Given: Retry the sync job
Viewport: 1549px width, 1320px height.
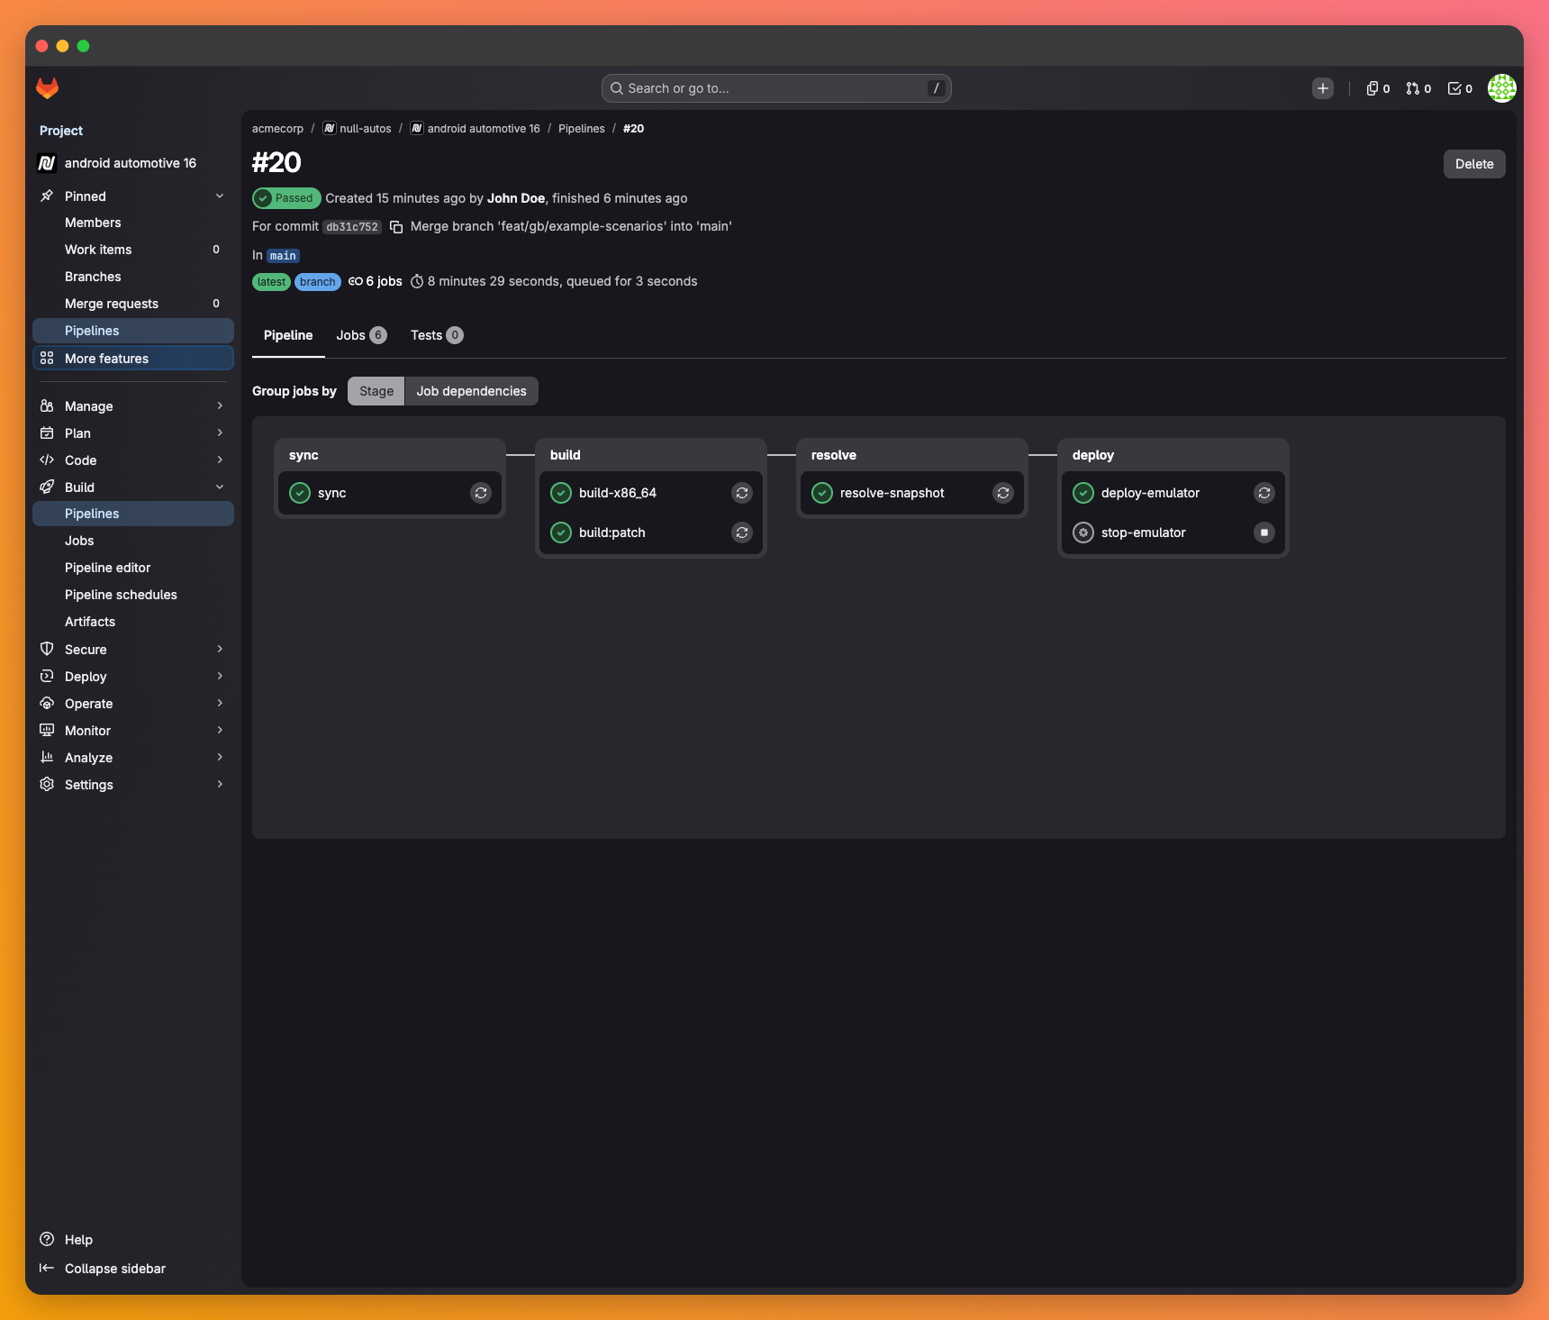Looking at the screenshot, I should click(x=481, y=493).
